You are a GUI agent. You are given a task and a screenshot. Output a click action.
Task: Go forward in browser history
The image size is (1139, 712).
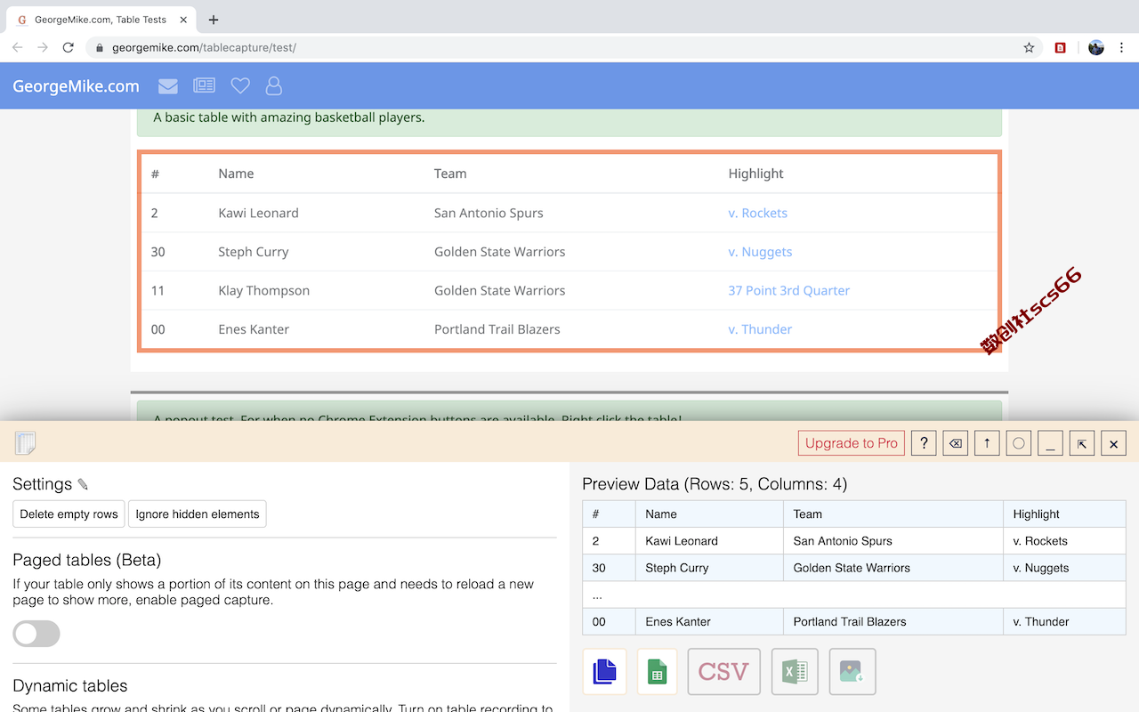click(x=43, y=47)
